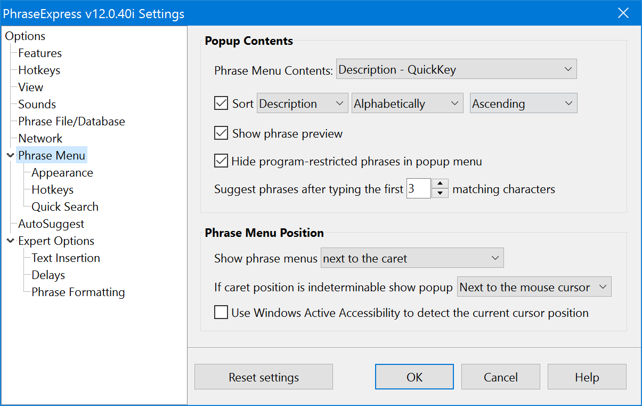Open the Alphabetically sort method dropdown
The height and width of the screenshot is (406, 642).
pyautogui.click(x=408, y=104)
